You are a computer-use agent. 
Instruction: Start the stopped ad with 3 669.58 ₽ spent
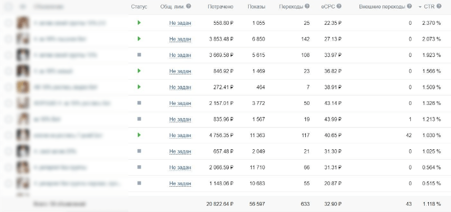pos(139,54)
